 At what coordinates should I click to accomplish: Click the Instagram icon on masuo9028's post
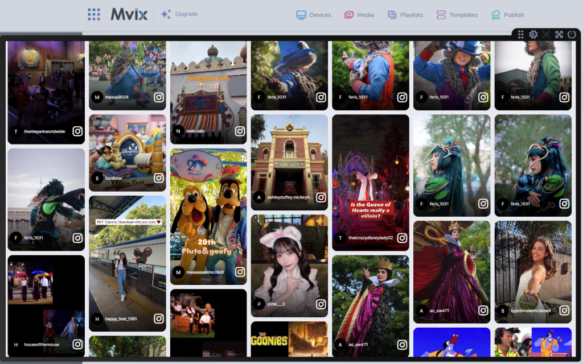coord(159,97)
